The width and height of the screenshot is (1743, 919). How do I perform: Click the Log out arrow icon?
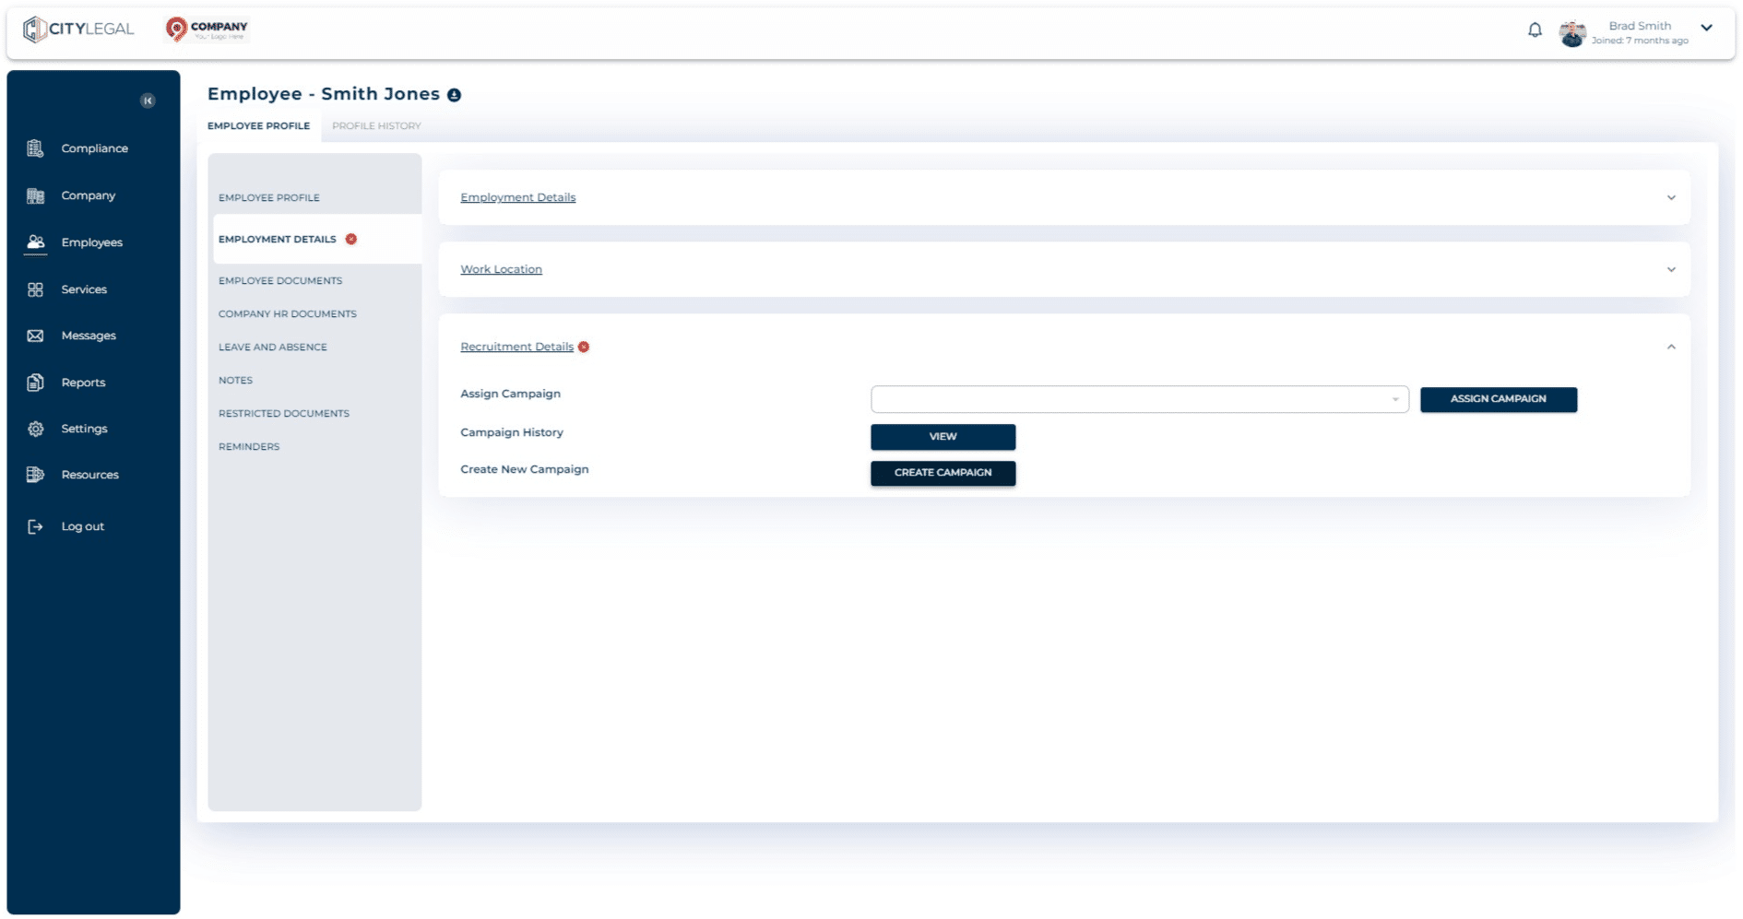(35, 526)
